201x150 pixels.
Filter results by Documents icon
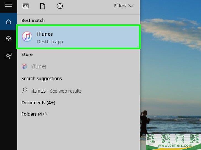[43, 6]
